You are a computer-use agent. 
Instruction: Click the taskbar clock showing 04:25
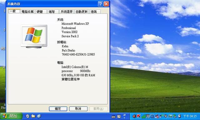click(190, 116)
